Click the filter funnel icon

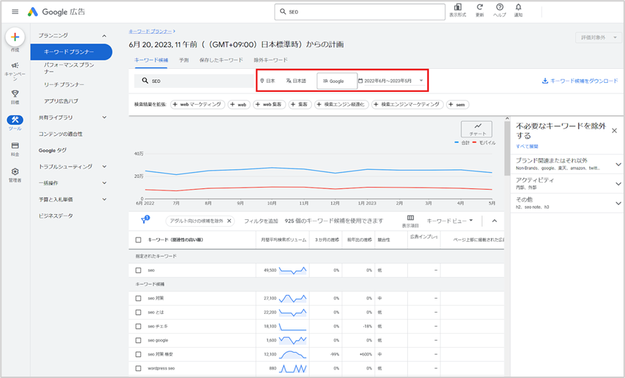(144, 221)
